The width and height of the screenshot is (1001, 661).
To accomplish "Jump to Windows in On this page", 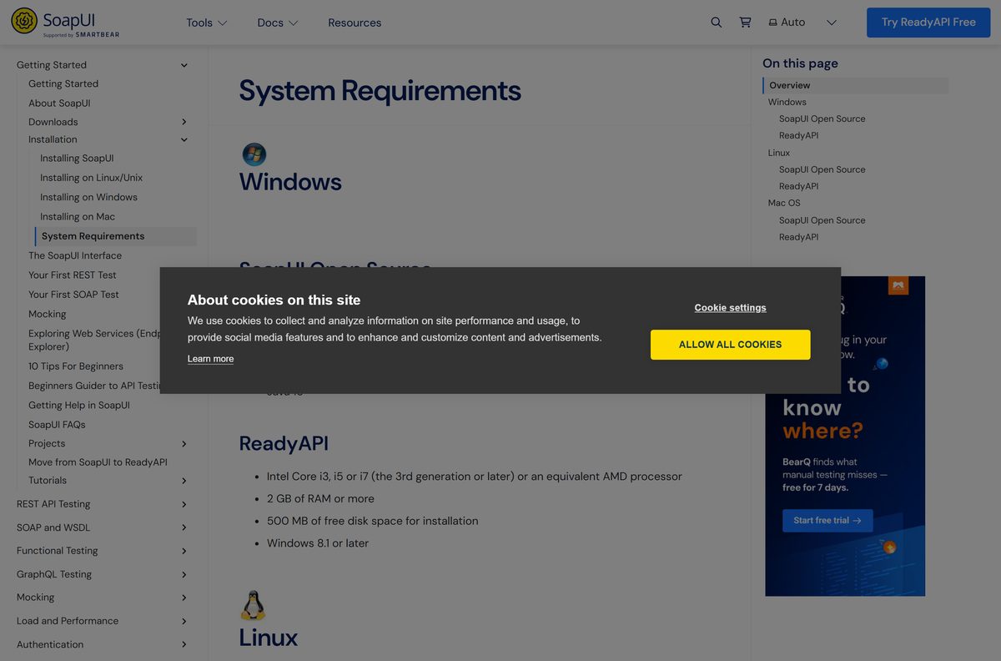I will coord(787,102).
